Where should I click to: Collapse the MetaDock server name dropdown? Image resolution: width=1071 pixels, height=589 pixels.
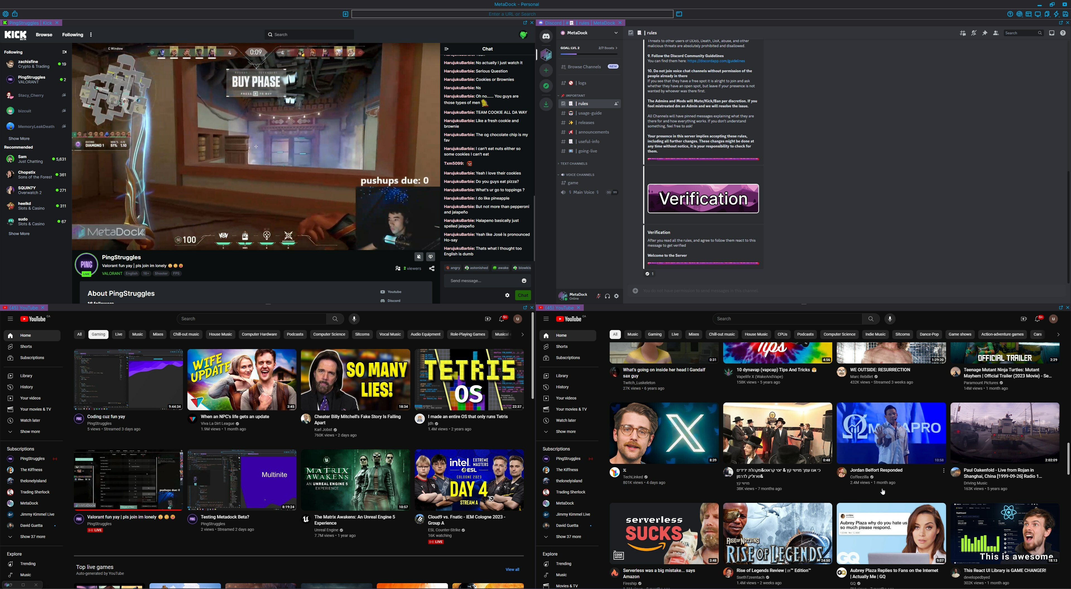click(x=616, y=32)
